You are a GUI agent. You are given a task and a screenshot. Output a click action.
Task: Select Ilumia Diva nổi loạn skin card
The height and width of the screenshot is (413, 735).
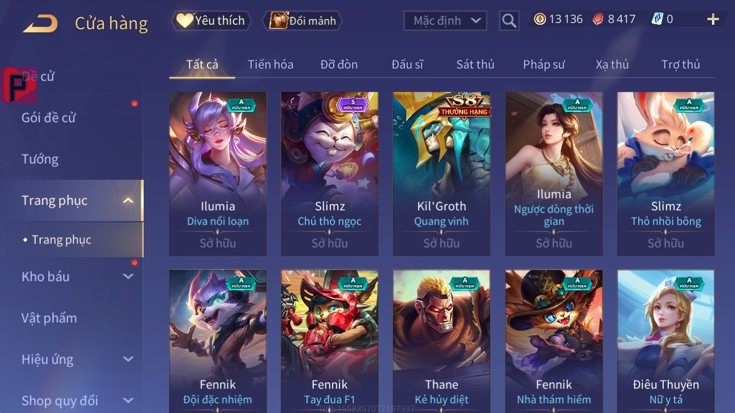click(x=218, y=173)
